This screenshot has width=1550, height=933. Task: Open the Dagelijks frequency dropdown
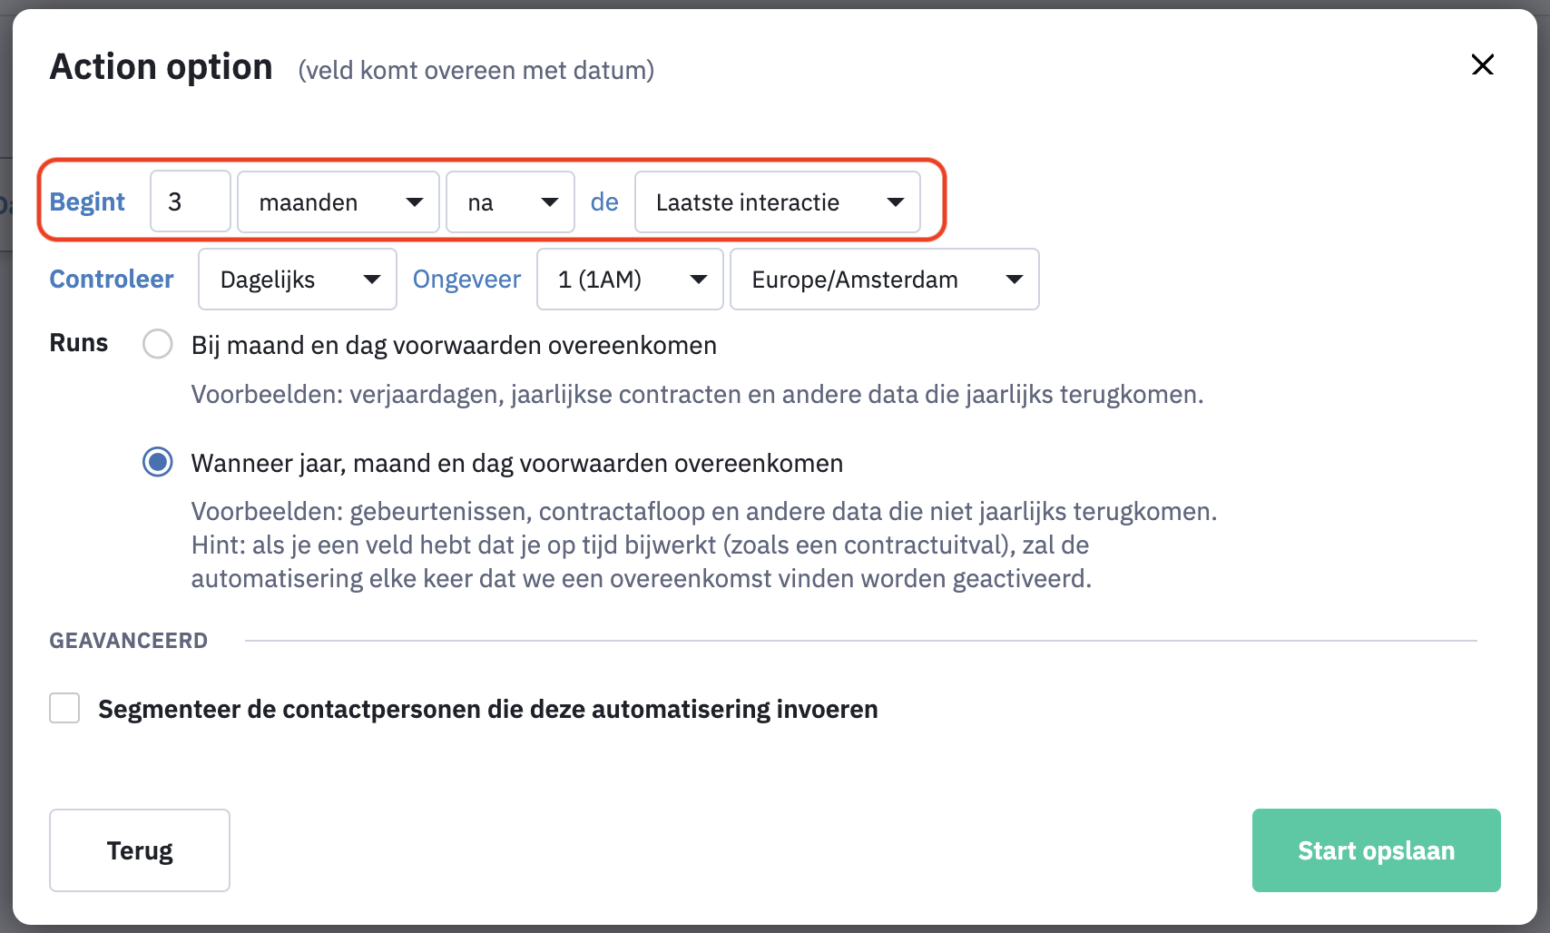coord(298,279)
